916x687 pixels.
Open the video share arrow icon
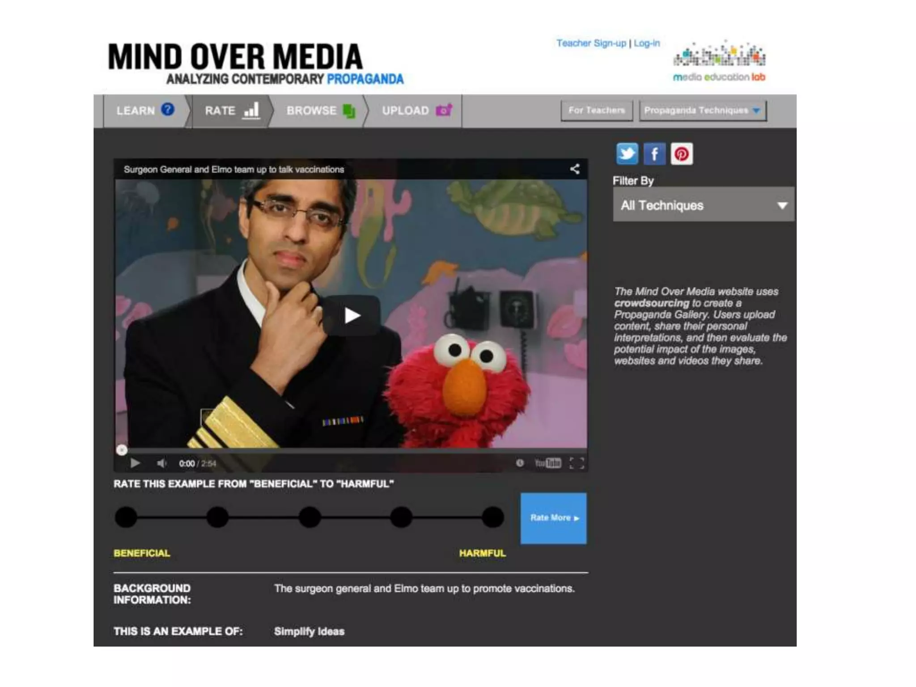pyautogui.click(x=575, y=169)
